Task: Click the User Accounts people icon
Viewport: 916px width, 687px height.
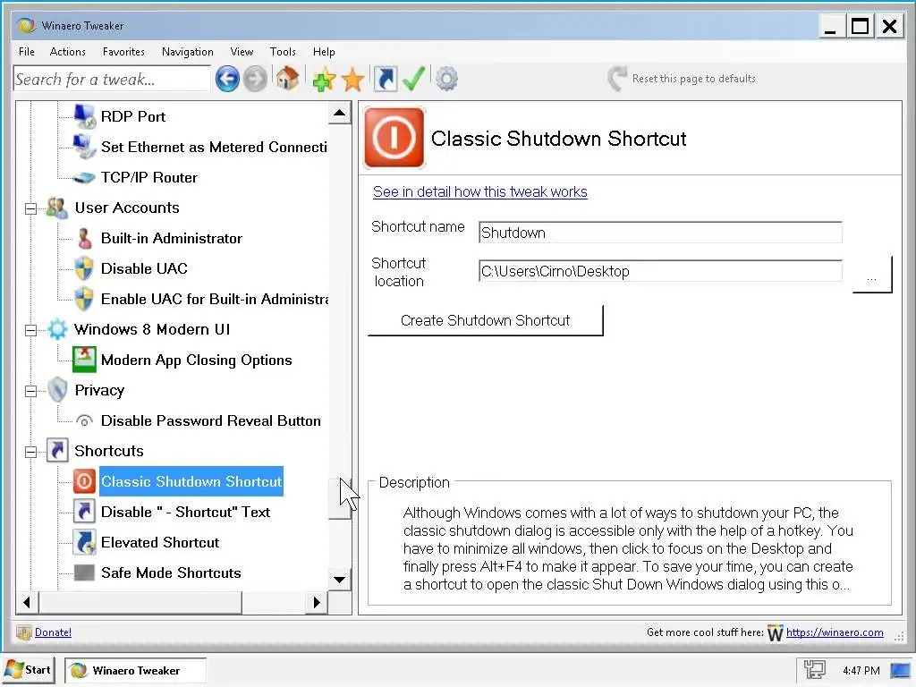Action: pos(56,208)
